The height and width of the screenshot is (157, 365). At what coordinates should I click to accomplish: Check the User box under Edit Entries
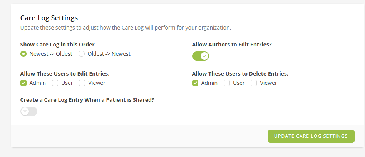pos(55,83)
